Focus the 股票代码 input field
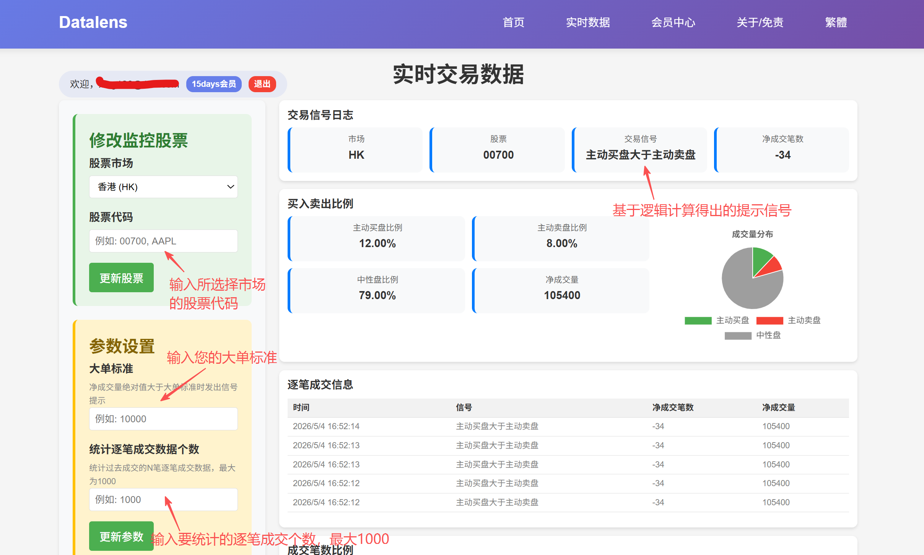The width and height of the screenshot is (924, 555). pos(163,241)
